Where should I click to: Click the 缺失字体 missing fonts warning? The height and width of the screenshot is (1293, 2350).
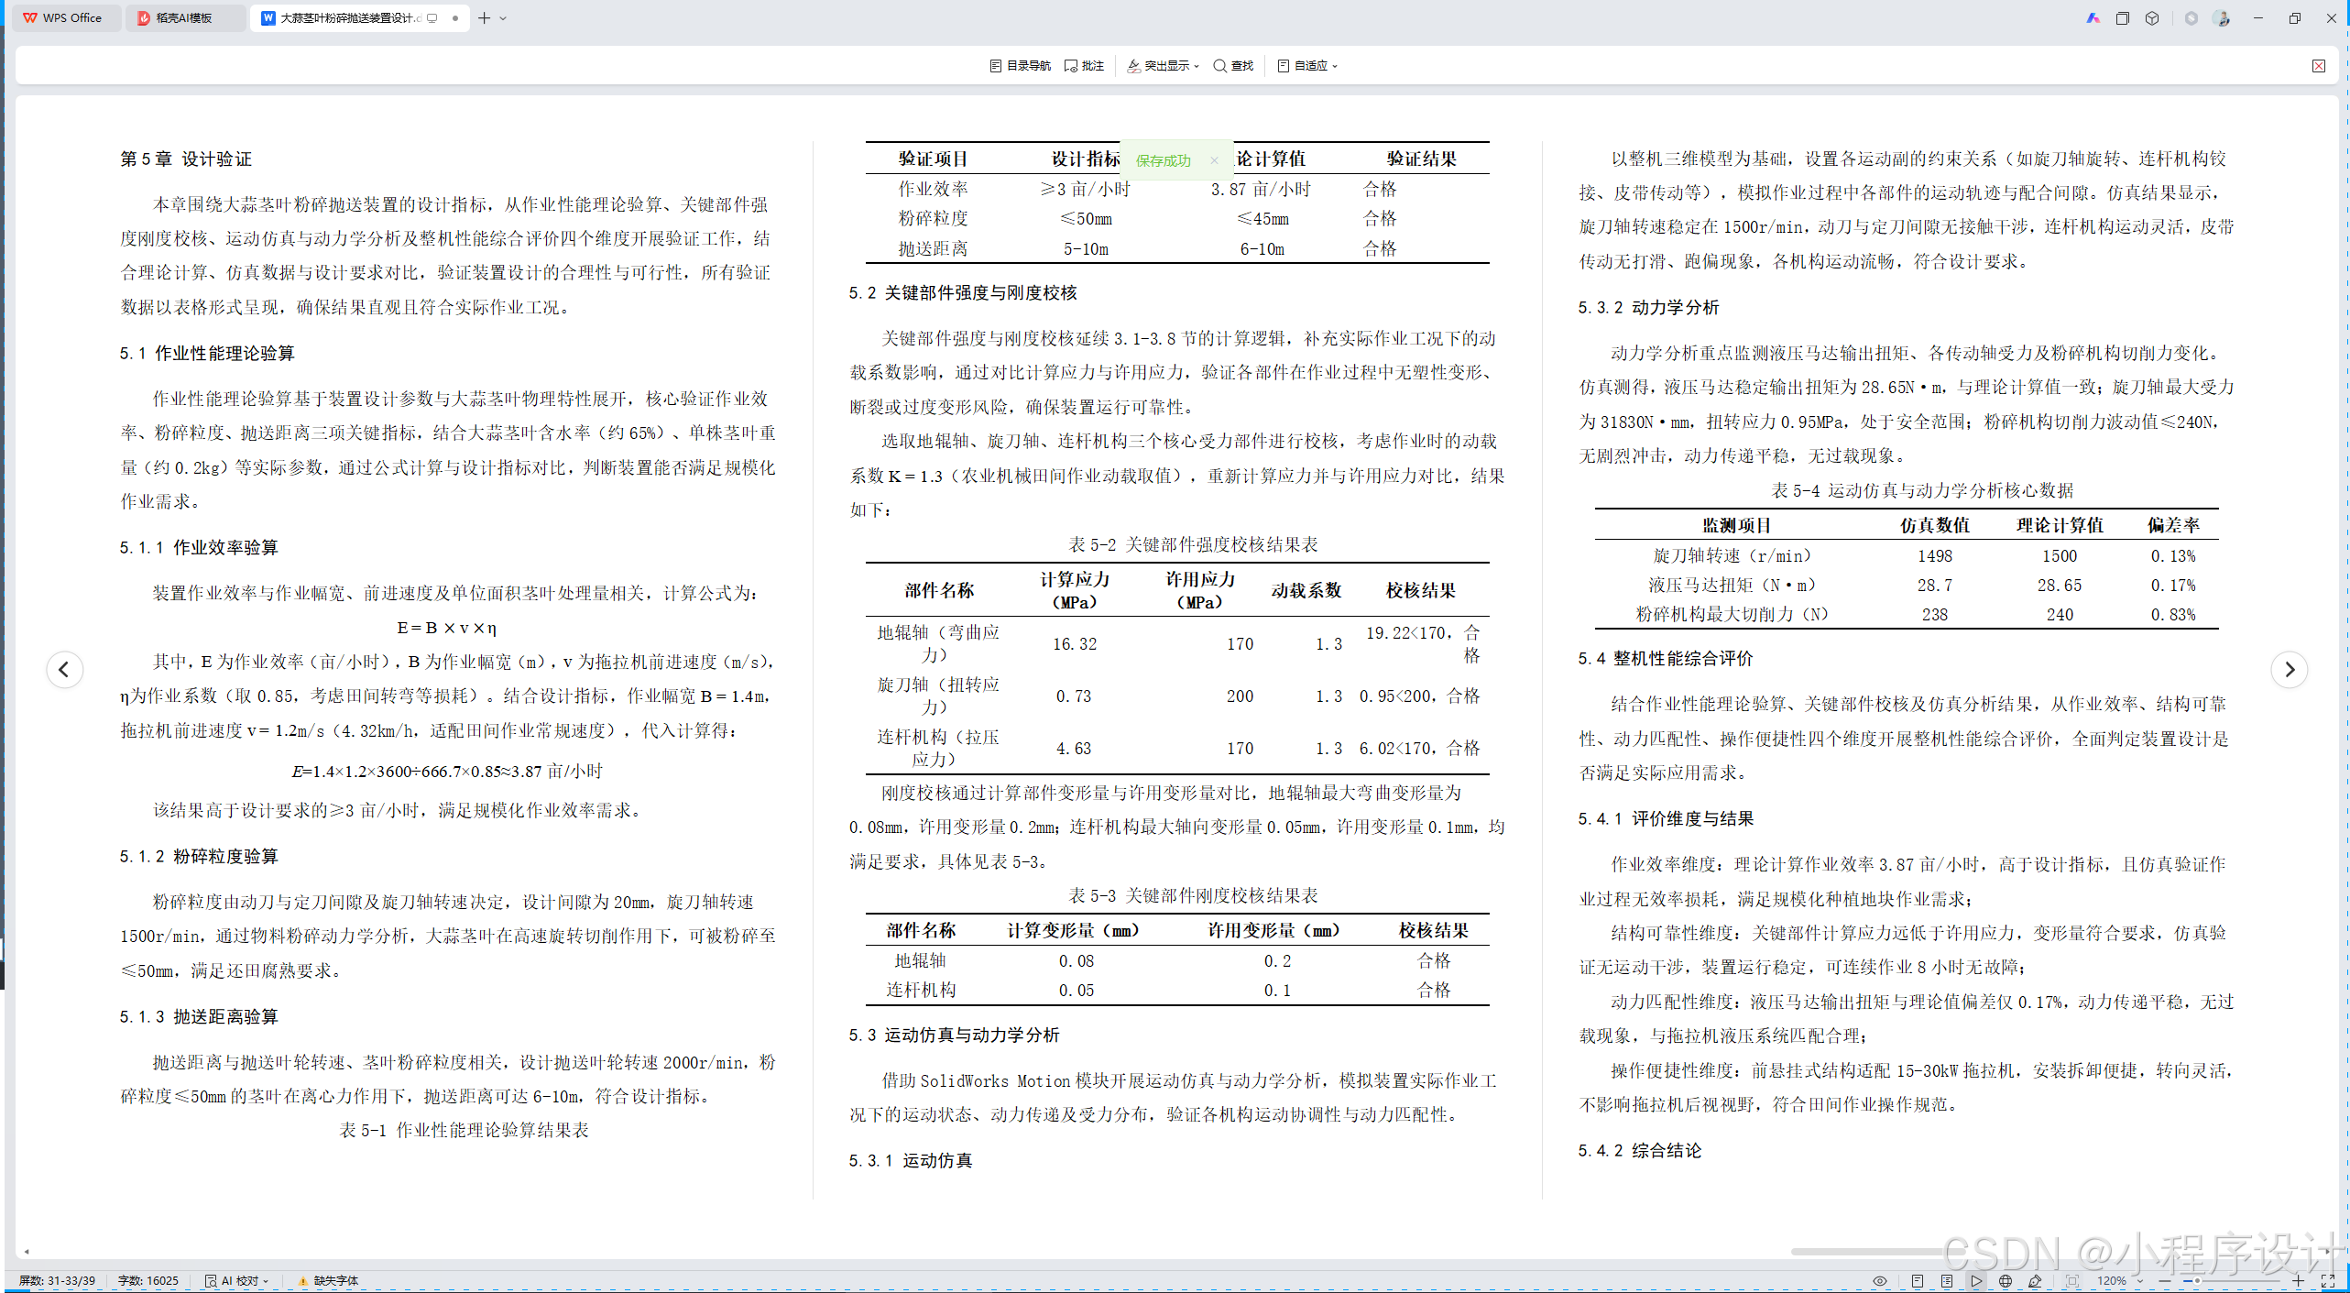click(328, 1280)
